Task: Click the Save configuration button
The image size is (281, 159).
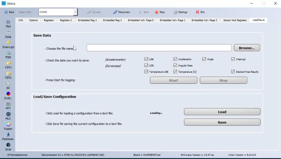Action: [222, 122]
